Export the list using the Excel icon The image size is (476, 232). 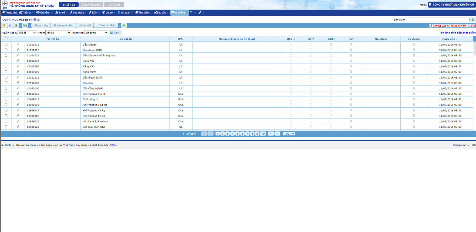click(25, 25)
